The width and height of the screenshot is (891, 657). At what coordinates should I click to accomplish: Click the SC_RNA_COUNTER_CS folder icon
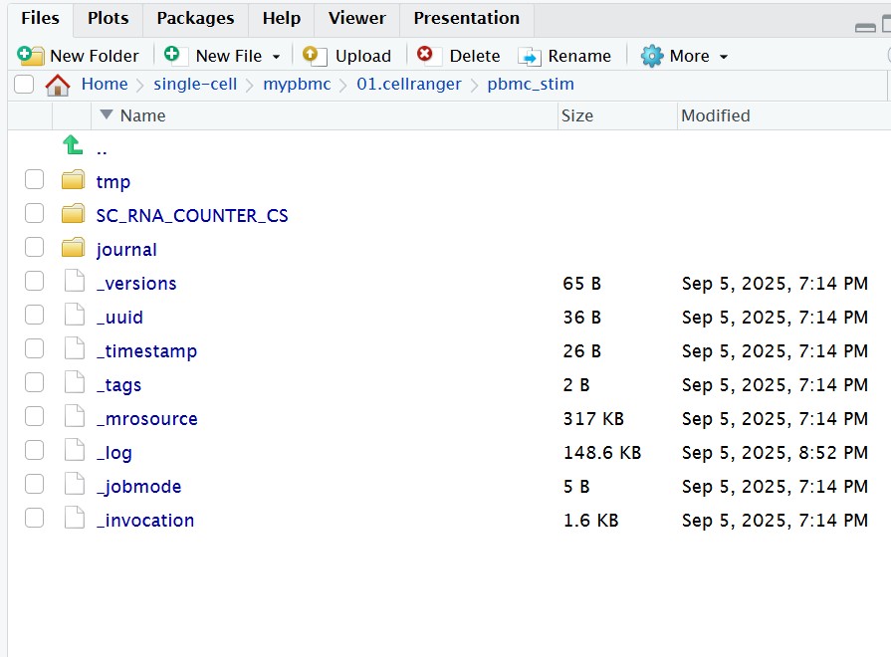point(73,214)
